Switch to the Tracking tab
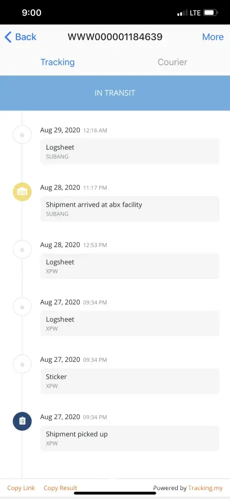This screenshot has width=230, height=499. [x=58, y=62]
